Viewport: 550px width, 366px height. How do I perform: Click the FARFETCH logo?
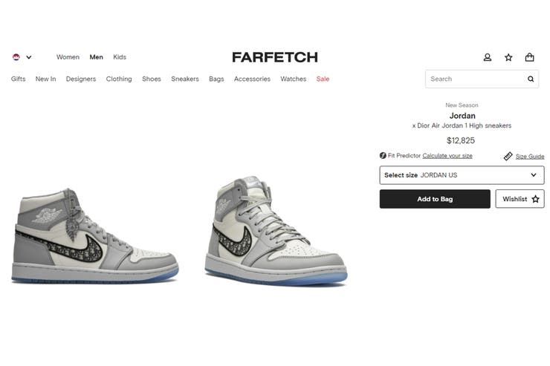(x=275, y=57)
